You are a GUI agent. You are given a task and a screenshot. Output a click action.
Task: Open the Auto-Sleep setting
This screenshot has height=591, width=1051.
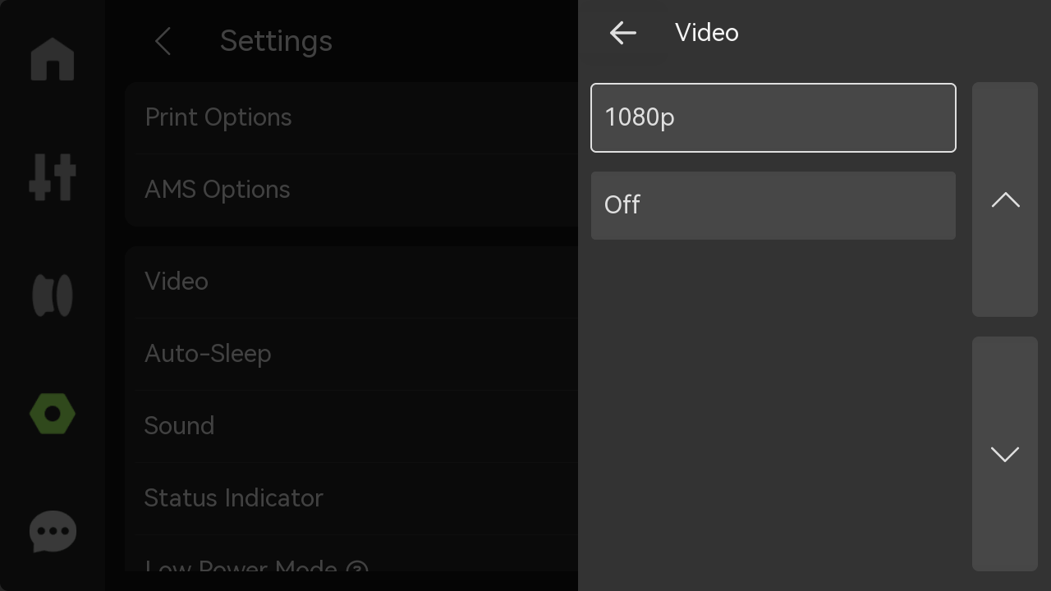(351, 354)
